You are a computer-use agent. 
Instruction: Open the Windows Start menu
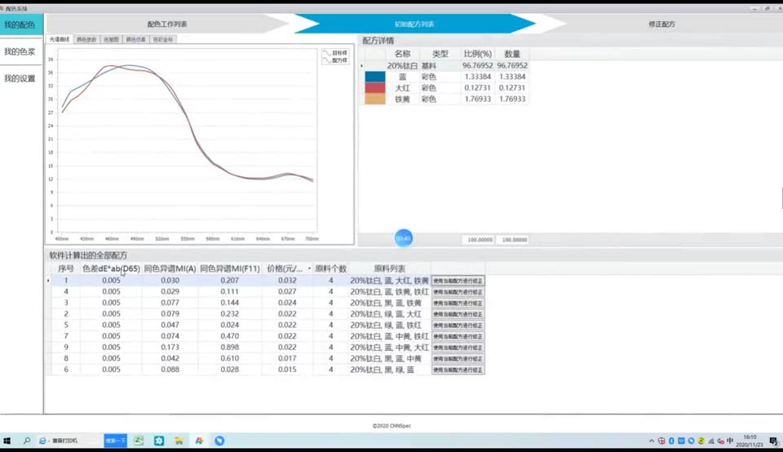tap(7, 441)
